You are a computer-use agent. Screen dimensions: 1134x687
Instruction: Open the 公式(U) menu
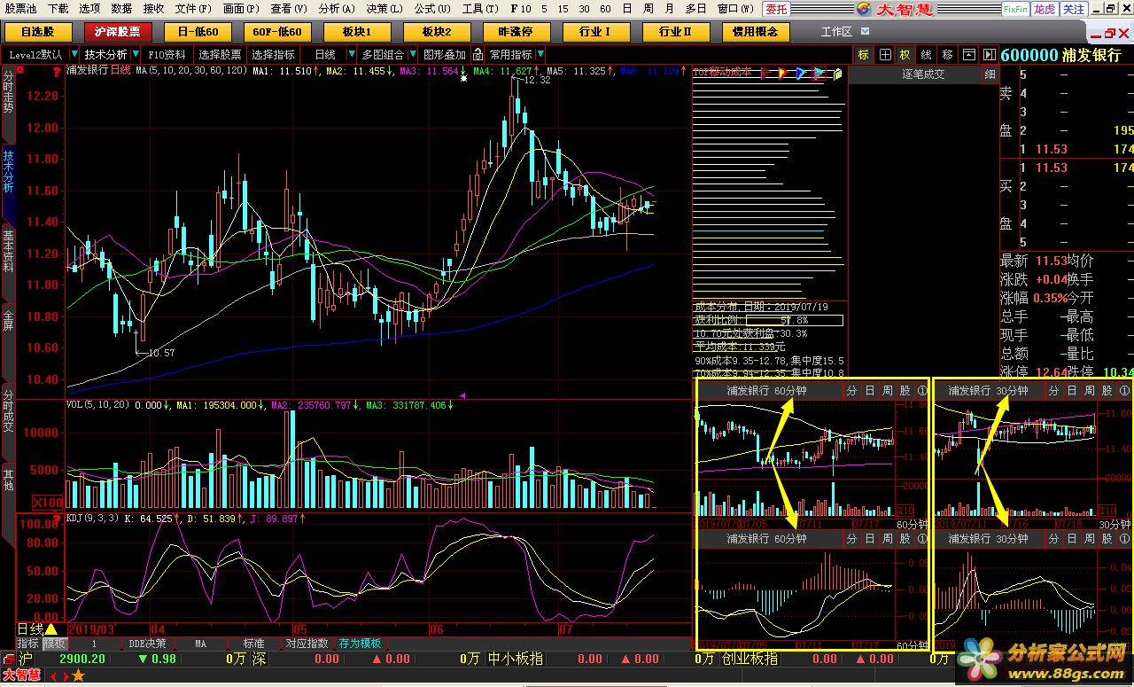click(431, 9)
